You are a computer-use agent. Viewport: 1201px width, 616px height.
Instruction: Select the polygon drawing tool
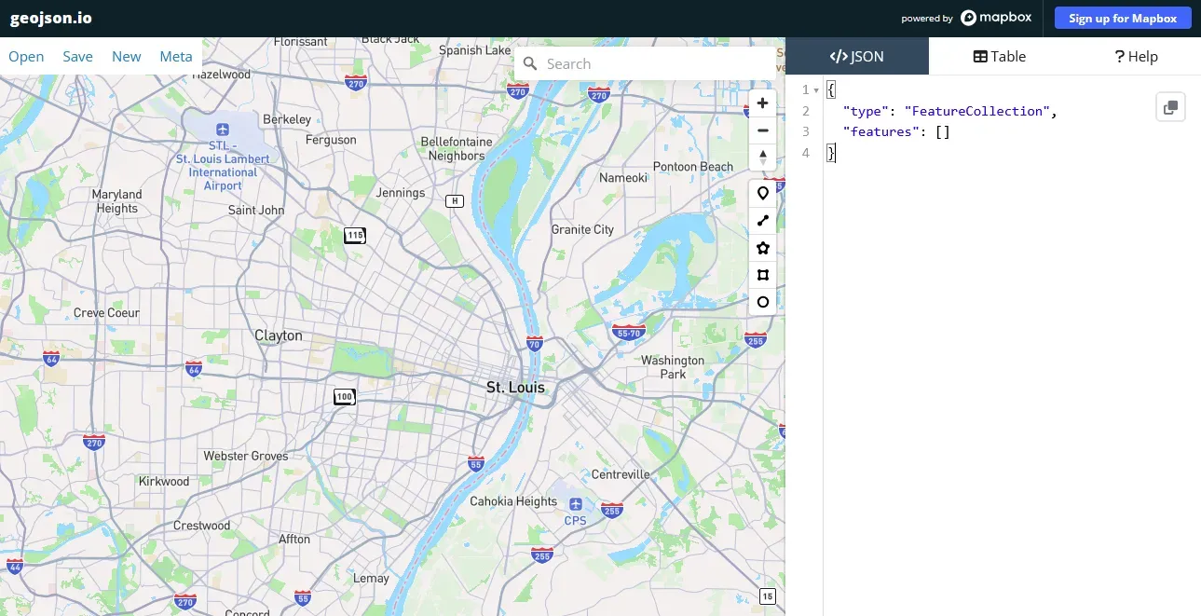[x=762, y=247]
